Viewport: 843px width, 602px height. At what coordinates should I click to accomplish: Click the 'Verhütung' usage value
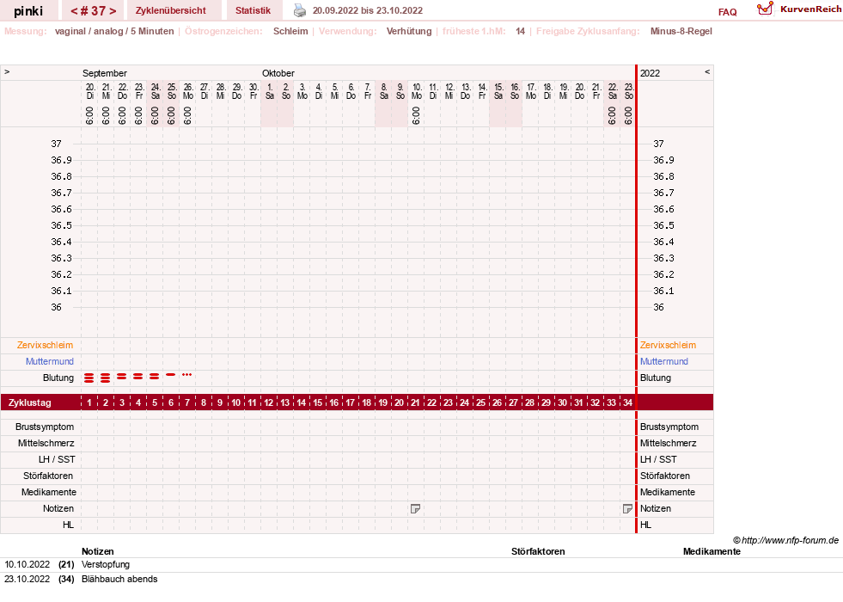click(409, 31)
